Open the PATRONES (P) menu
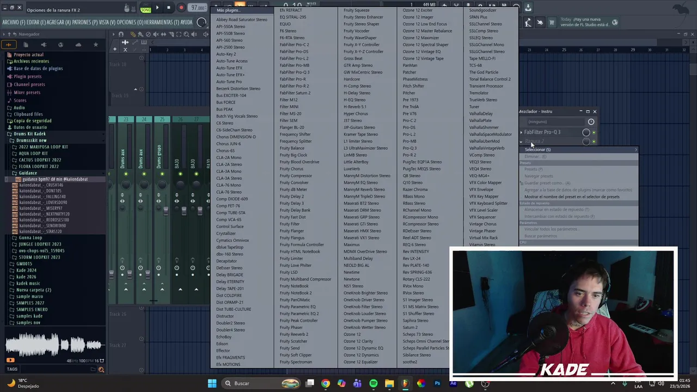Screen dimensions: 697x392 [86, 22]
